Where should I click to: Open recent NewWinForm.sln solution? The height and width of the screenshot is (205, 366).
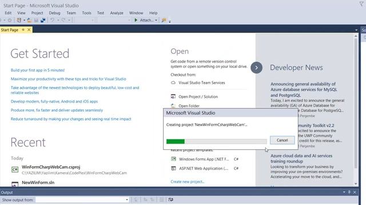click(x=38, y=183)
